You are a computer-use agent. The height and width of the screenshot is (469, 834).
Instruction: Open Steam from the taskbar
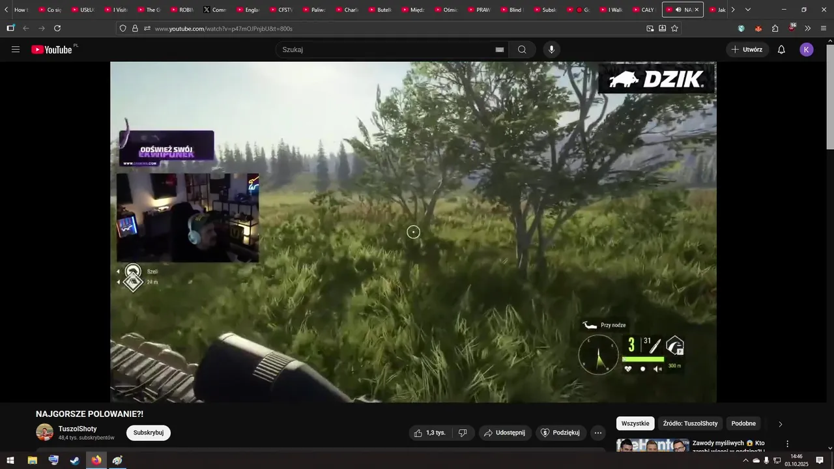(75, 461)
